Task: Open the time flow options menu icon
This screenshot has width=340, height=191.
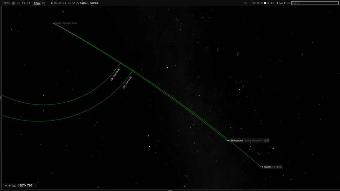Action: click(245, 3)
